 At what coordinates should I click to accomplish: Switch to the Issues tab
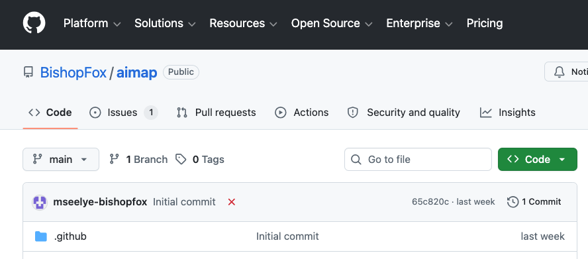(124, 113)
